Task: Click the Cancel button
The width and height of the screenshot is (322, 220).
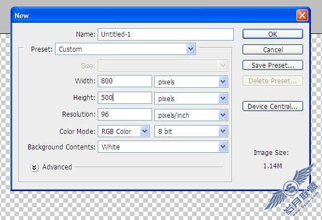Action: pos(273,49)
